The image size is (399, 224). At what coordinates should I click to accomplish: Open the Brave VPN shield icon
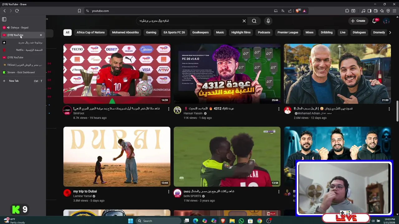388,11
